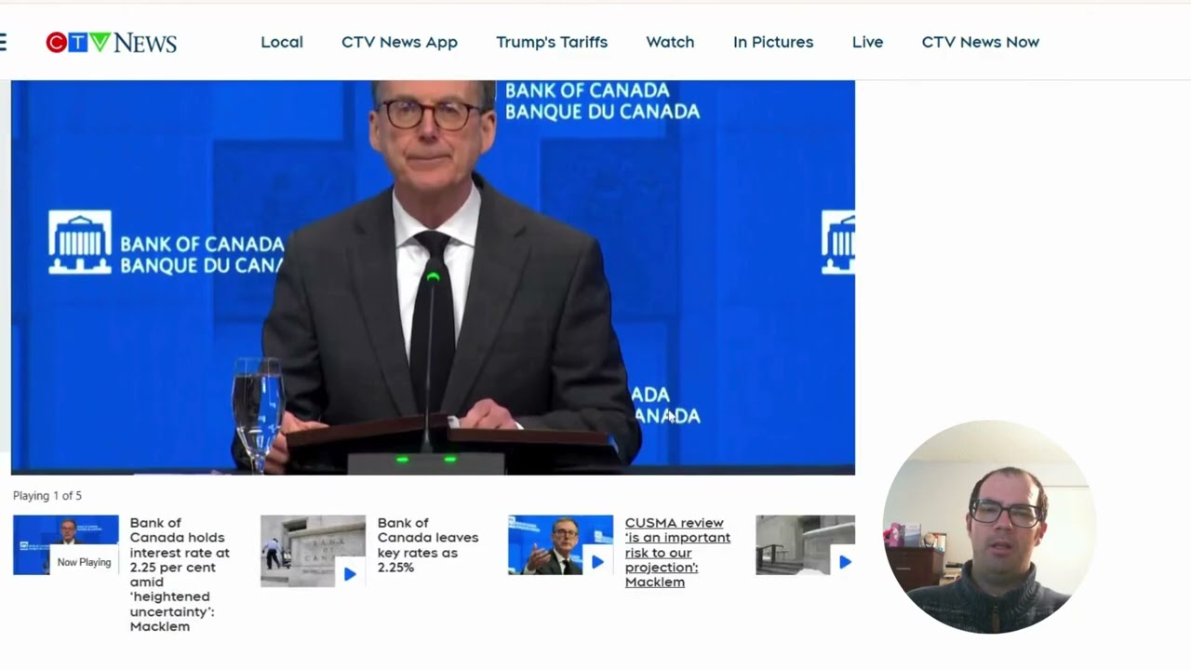1191x670 pixels.
Task: Open headline 'Bank of Canada holds interest rate at 2.25 per cent'
Action: tap(180, 574)
